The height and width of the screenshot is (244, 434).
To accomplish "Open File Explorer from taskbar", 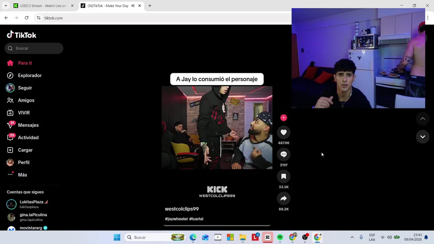I will tap(243, 238).
